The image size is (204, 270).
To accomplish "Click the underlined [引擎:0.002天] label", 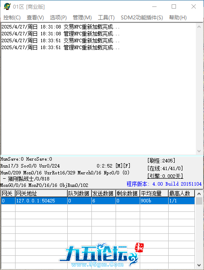I will point(165,176).
